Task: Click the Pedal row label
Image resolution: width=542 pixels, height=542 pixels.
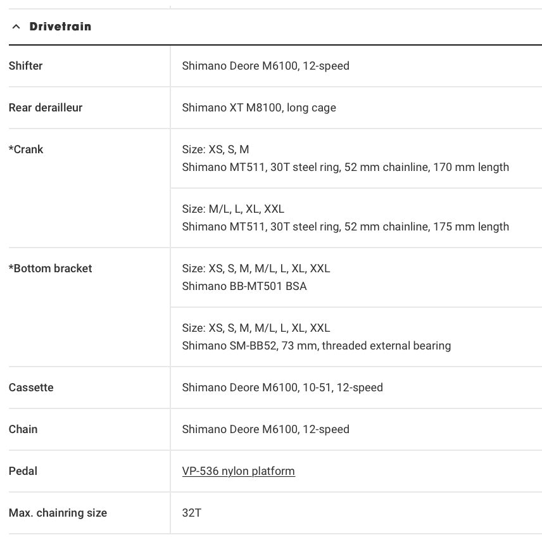Action: pyautogui.click(x=23, y=471)
